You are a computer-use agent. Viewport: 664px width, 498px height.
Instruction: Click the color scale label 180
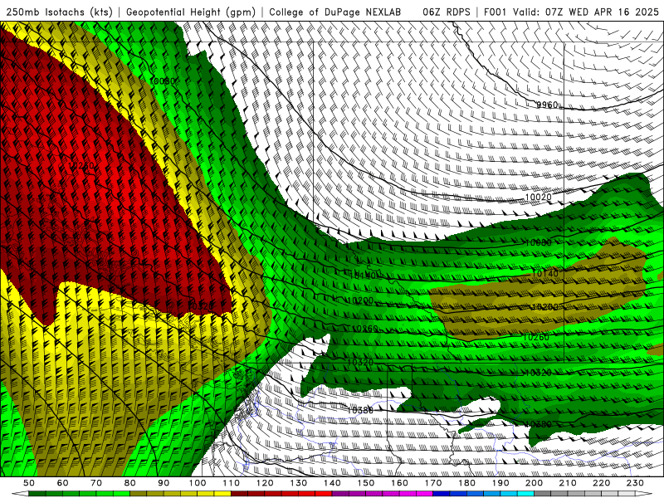(x=467, y=483)
